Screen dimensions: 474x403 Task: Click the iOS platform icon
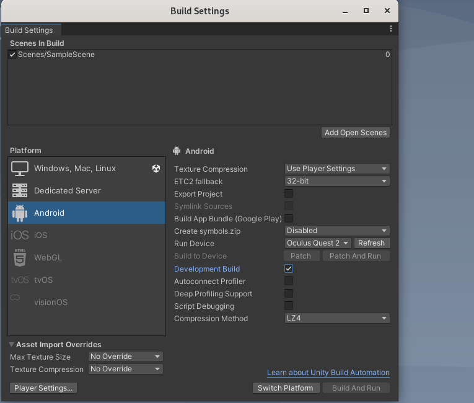pyautogui.click(x=20, y=236)
